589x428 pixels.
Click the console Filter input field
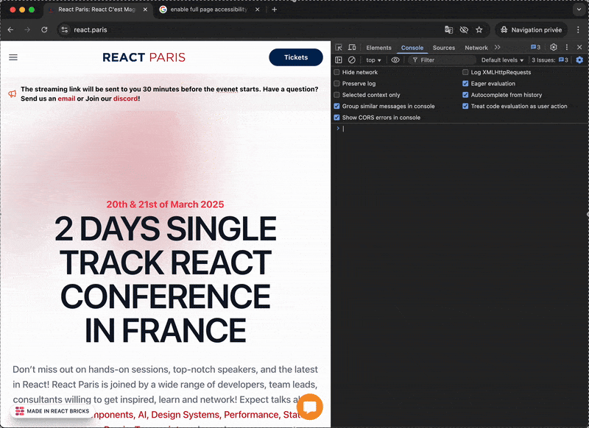pyautogui.click(x=442, y=60)
